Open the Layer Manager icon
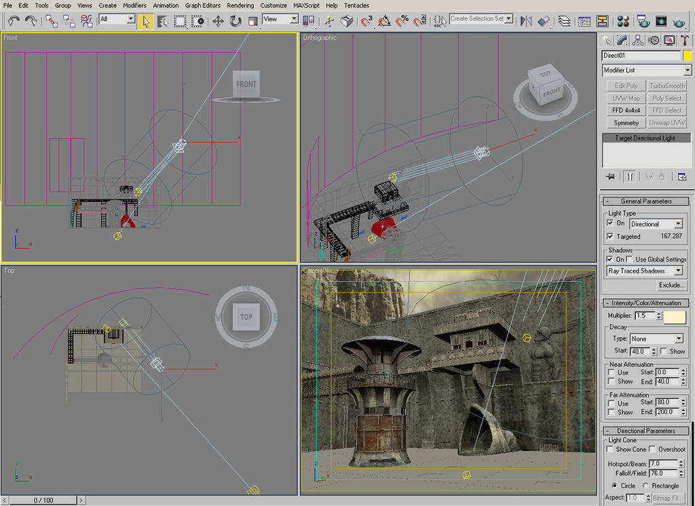This screenshot has width=695, height=506. (564, 21)
